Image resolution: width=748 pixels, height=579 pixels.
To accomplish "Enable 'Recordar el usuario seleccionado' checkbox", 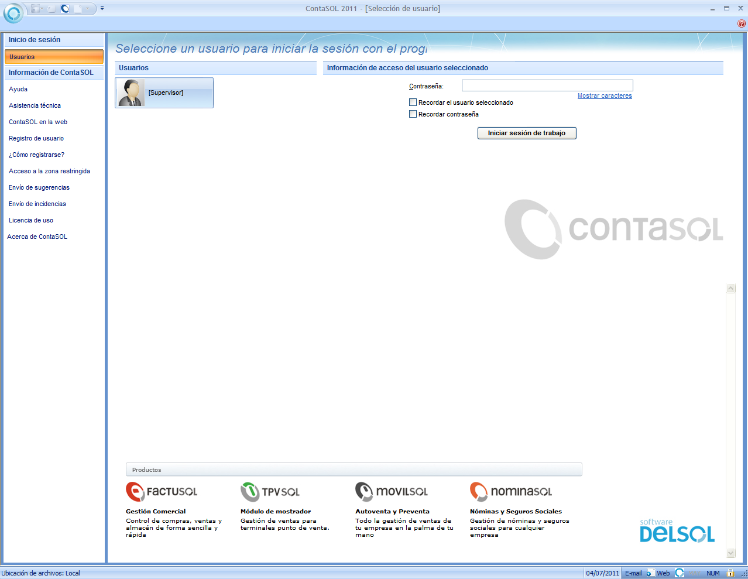I will tap(413, 102).
